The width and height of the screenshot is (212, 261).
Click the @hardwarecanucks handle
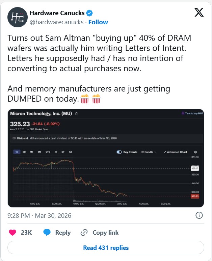pos(56,22)
